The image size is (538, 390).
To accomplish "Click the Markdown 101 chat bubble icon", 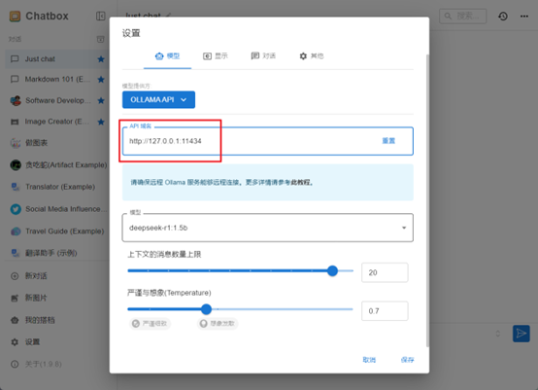I will tap(15, 80).
